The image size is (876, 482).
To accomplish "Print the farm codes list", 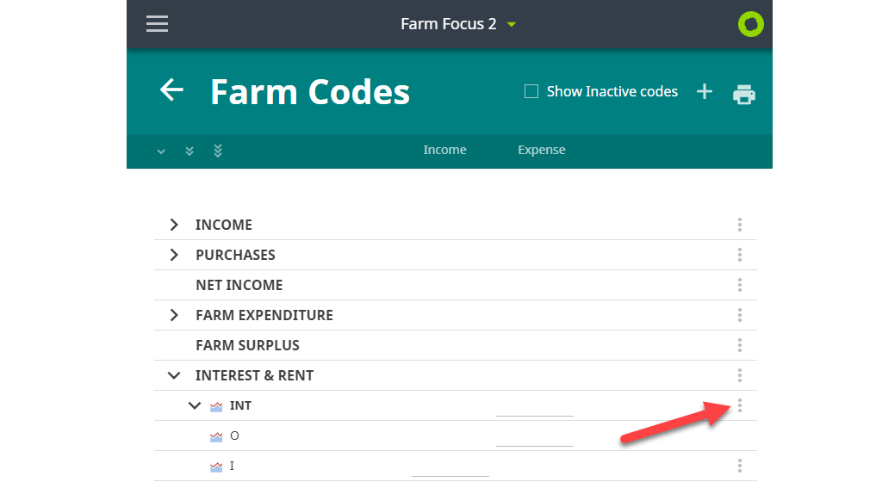I will (744, 95).
